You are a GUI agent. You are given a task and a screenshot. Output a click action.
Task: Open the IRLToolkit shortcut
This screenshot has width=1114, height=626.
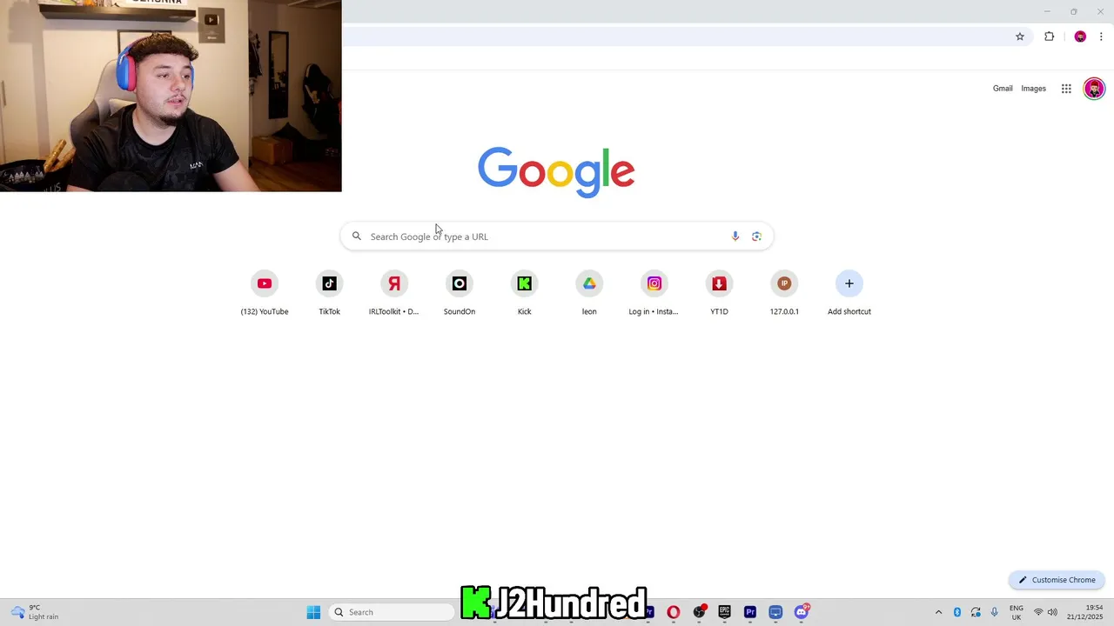click(x=394, y=293)
